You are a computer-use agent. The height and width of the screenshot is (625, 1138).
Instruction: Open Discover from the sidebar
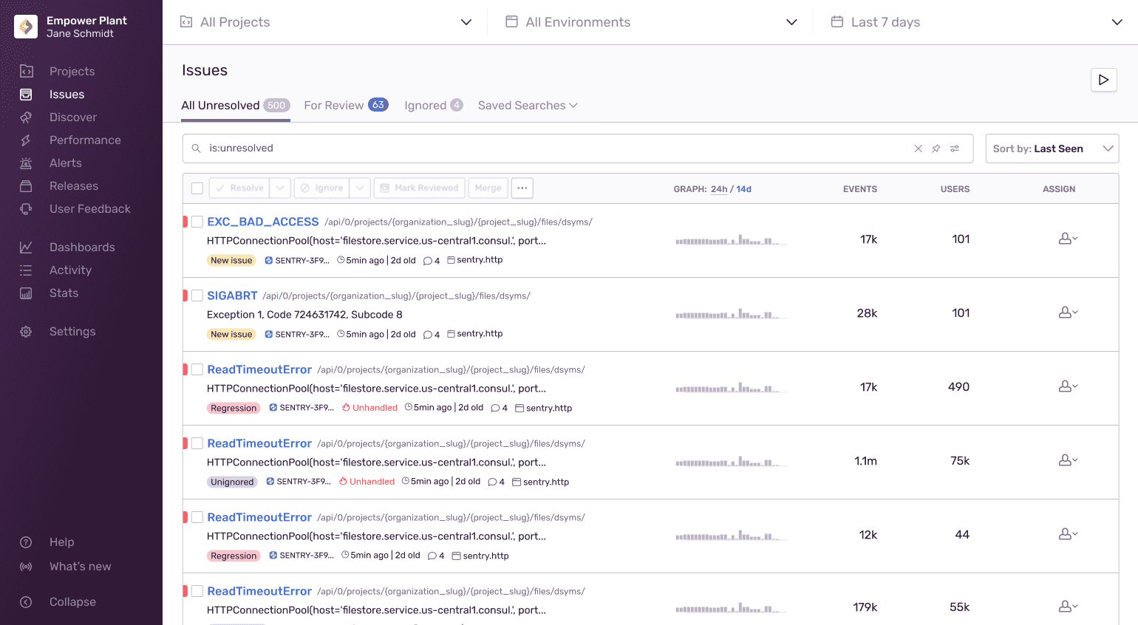coord(72,117)
